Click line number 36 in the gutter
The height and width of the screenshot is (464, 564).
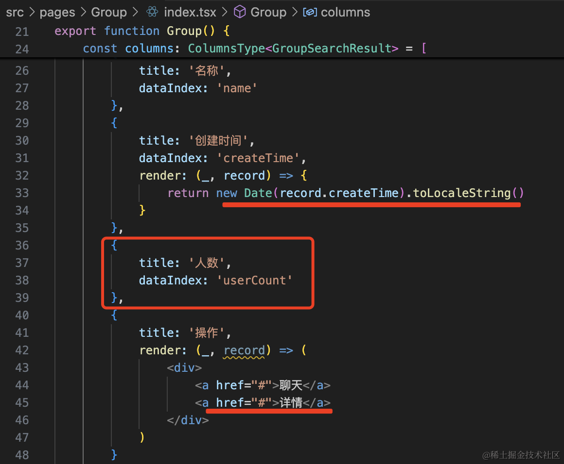tap(22, 246)
